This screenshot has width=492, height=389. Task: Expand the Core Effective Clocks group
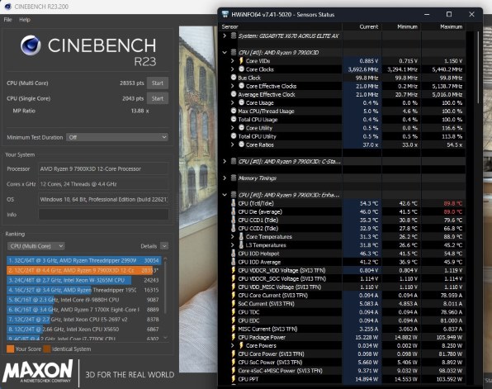(x=233, y=86)
